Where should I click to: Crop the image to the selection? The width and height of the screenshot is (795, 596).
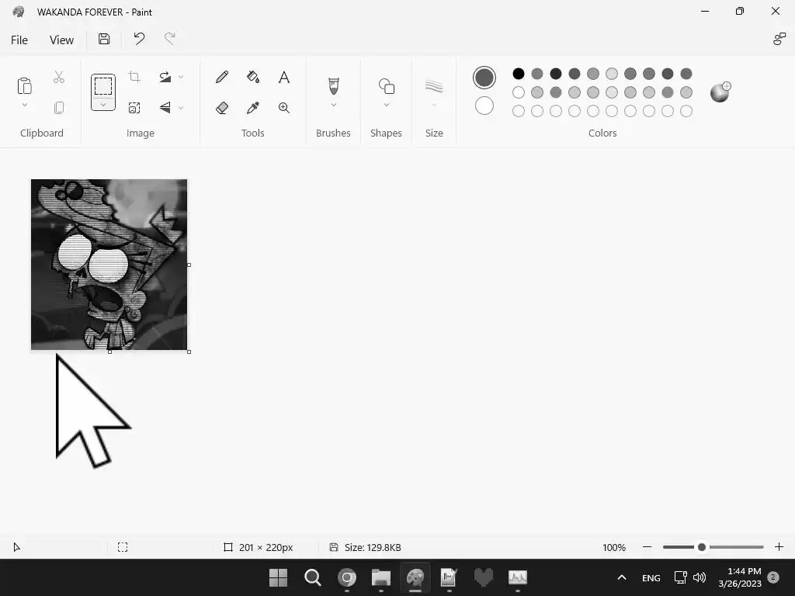coord(134,77)
